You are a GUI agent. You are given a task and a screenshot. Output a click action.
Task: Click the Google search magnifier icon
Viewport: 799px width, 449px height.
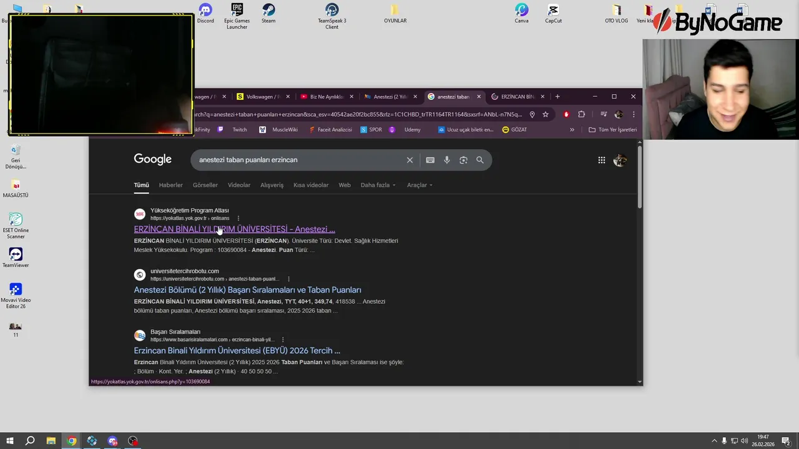pyautogui.click(x=480, y=160)
